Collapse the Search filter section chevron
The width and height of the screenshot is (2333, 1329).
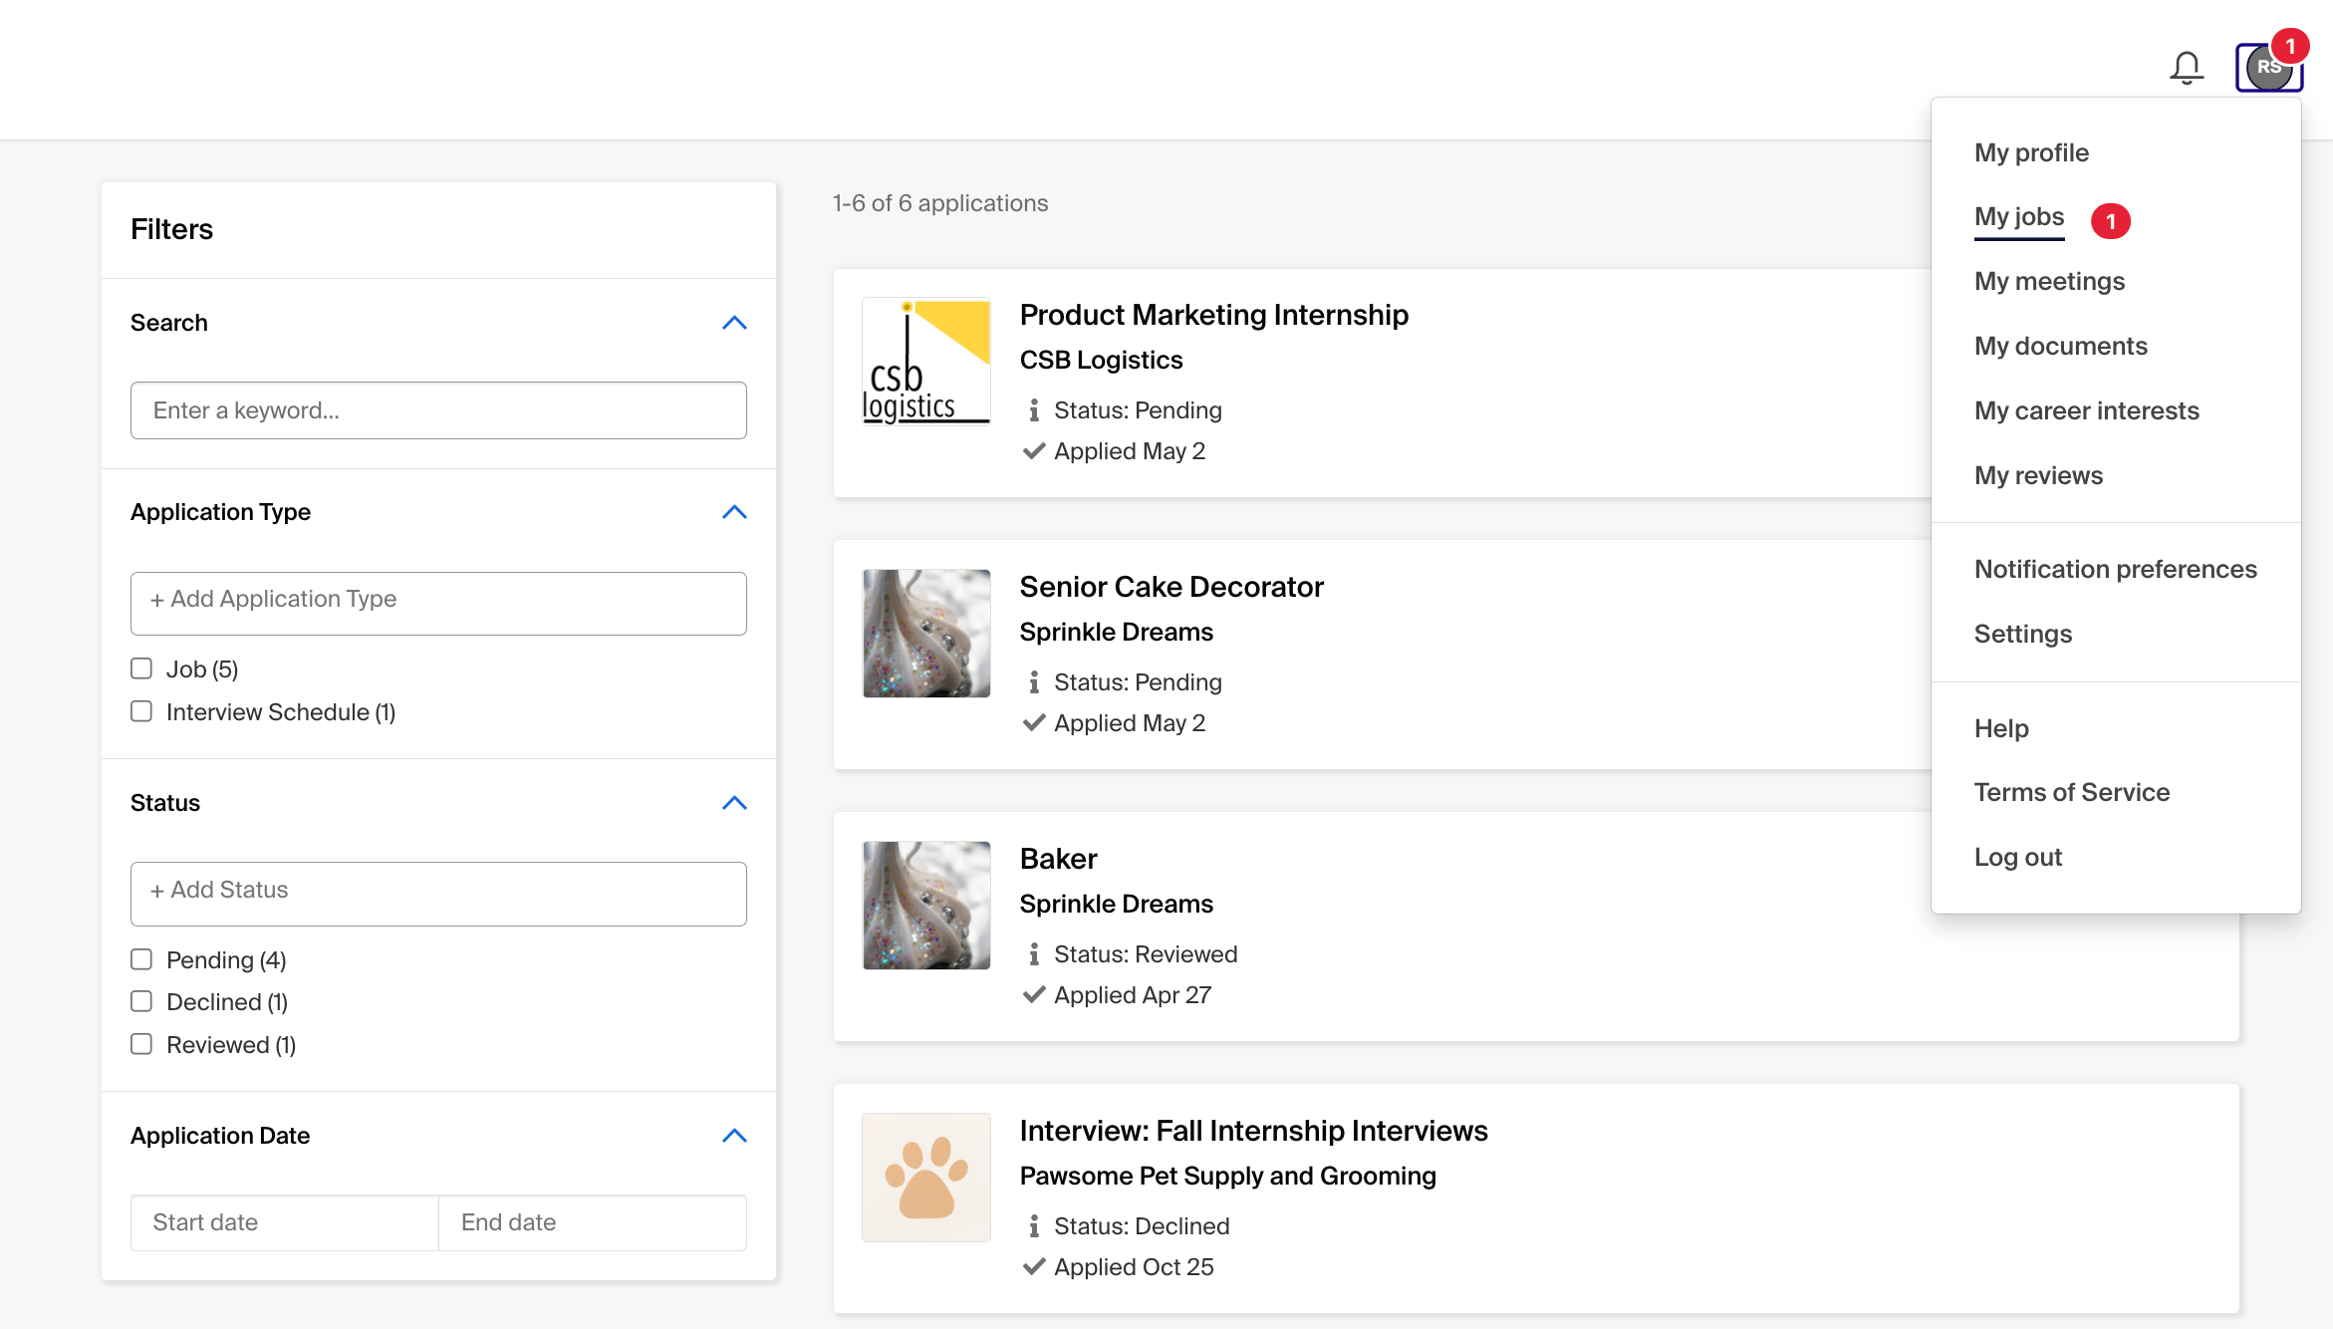coord(734,323)
